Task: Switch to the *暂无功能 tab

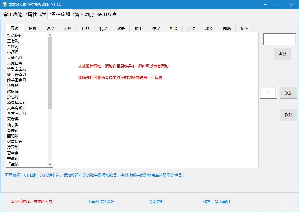Action: [x=82, y=14]
